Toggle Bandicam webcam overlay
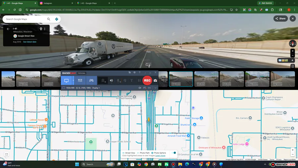 (103, 81)
